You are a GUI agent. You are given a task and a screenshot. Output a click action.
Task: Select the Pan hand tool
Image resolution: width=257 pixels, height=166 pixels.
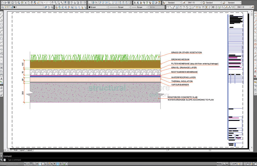point(52,3)
